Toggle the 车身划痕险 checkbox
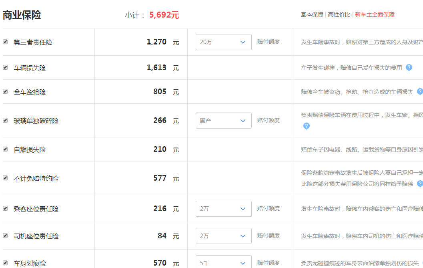 point(5,263)
